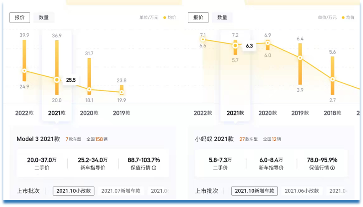
Task: Select 2019款 in Model 3 chart
Action: click(x=121, y=113)
